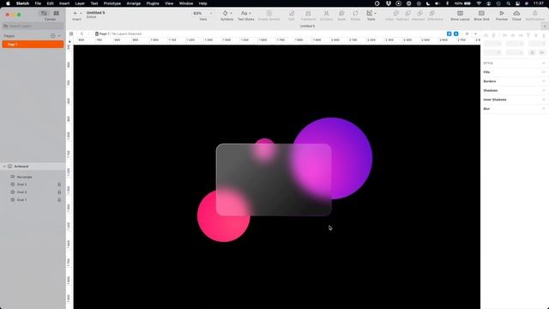Click the Search Layers field

(x=33, y=26)
